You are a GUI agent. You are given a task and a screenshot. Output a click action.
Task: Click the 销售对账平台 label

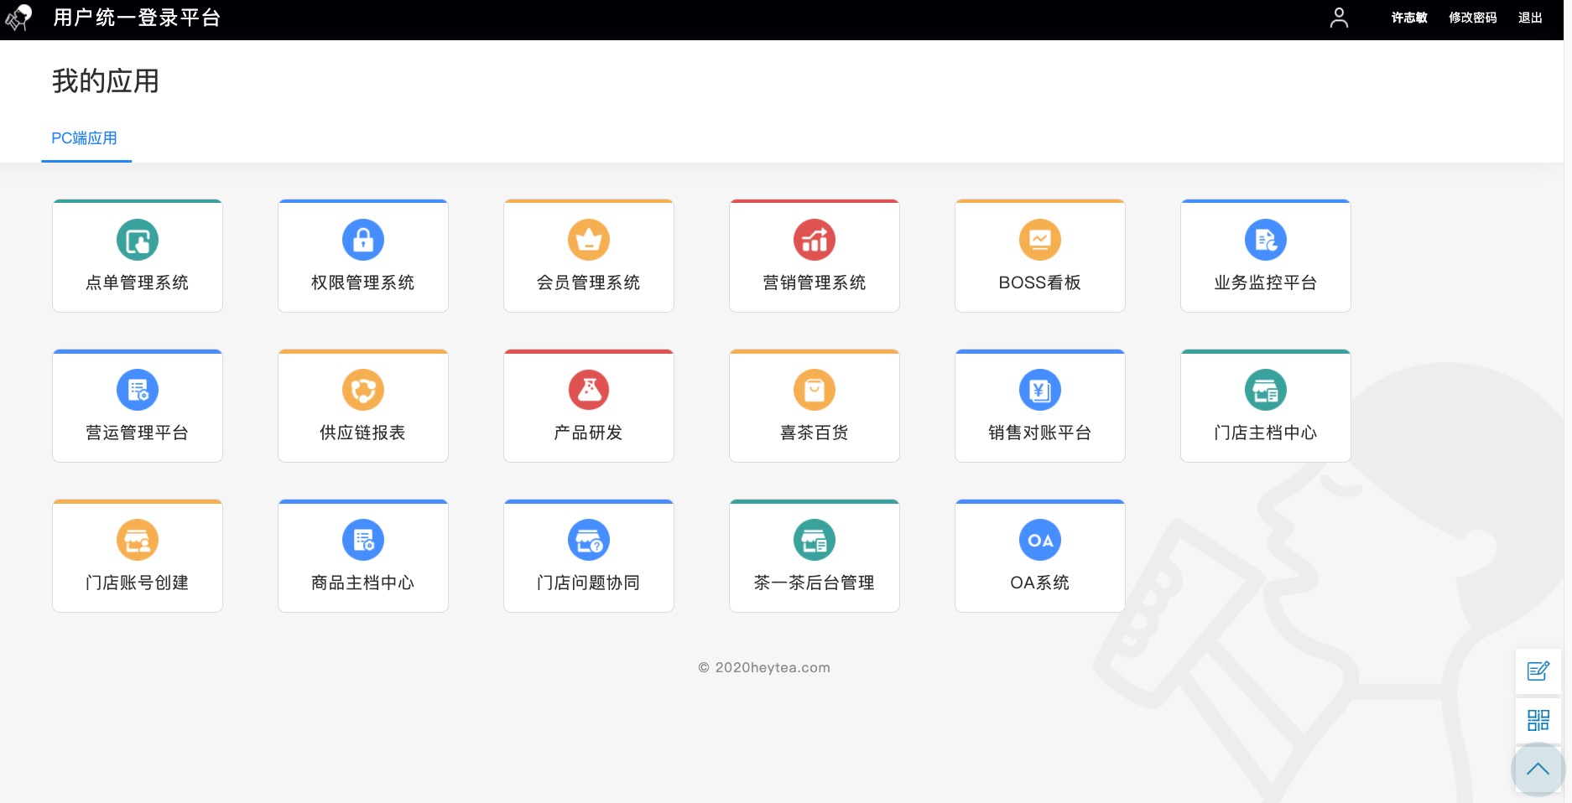(x=1040, y=433)
